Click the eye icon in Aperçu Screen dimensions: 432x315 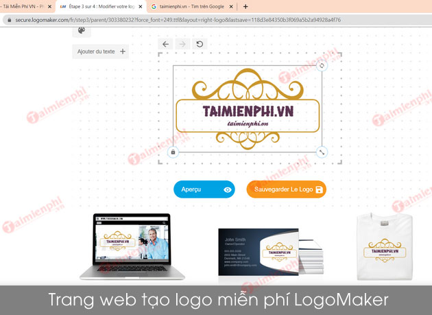[x=228, y=190]
